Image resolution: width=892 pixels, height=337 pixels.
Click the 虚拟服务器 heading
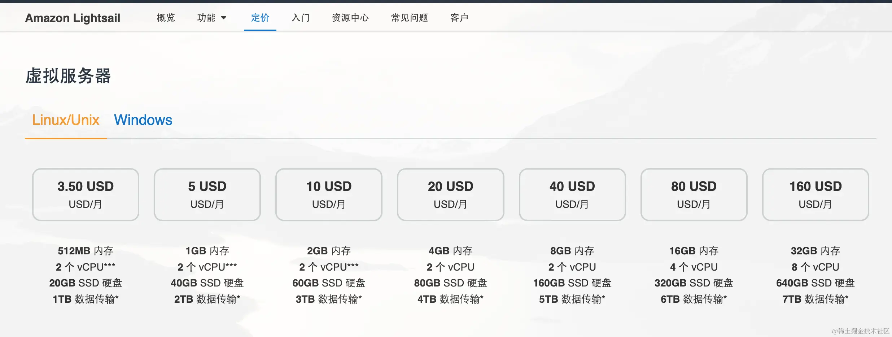coord(68,76)
